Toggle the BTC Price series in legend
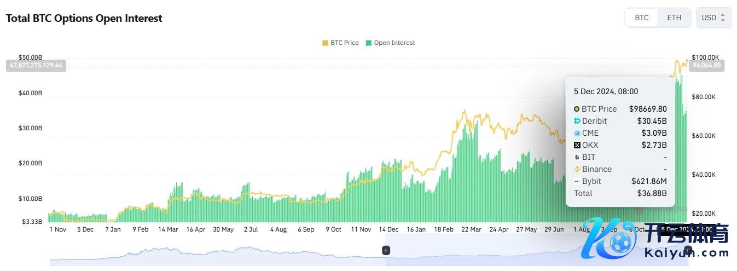737x271 pixels. 344,43
